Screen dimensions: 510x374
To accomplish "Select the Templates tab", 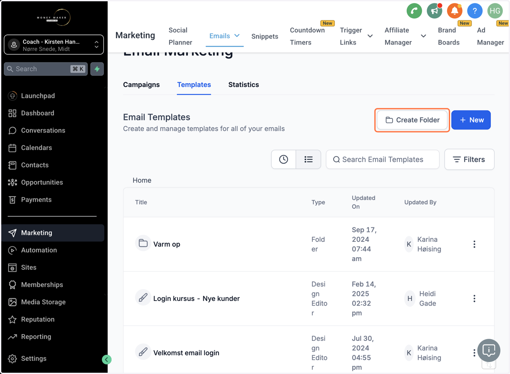I will (x=194, y=85).
